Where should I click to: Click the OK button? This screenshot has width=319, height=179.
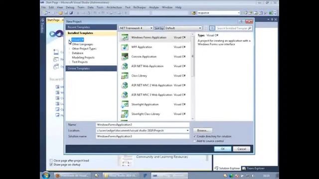click(x=223, y=149)
